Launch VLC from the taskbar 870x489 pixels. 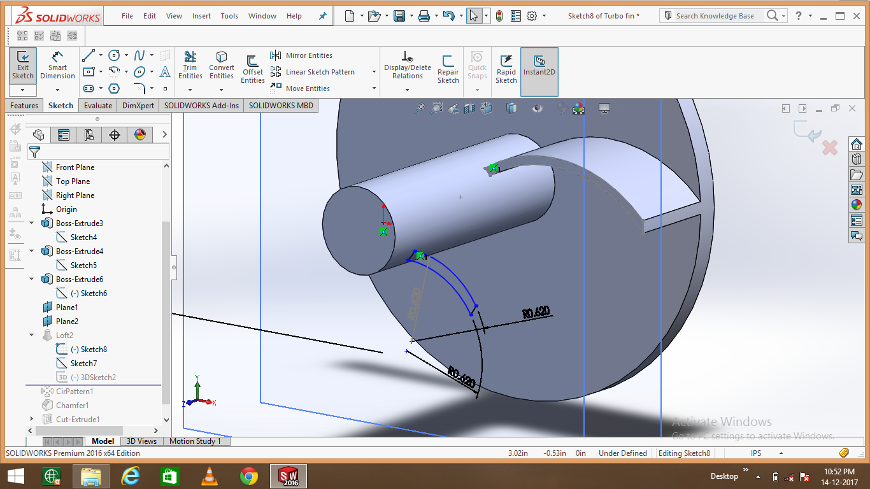[208, 476]
